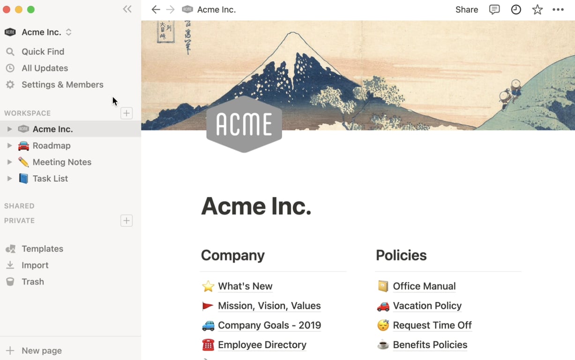575x360 pixels.
Task: Click the Share button
Action: (x=466, y=9)
